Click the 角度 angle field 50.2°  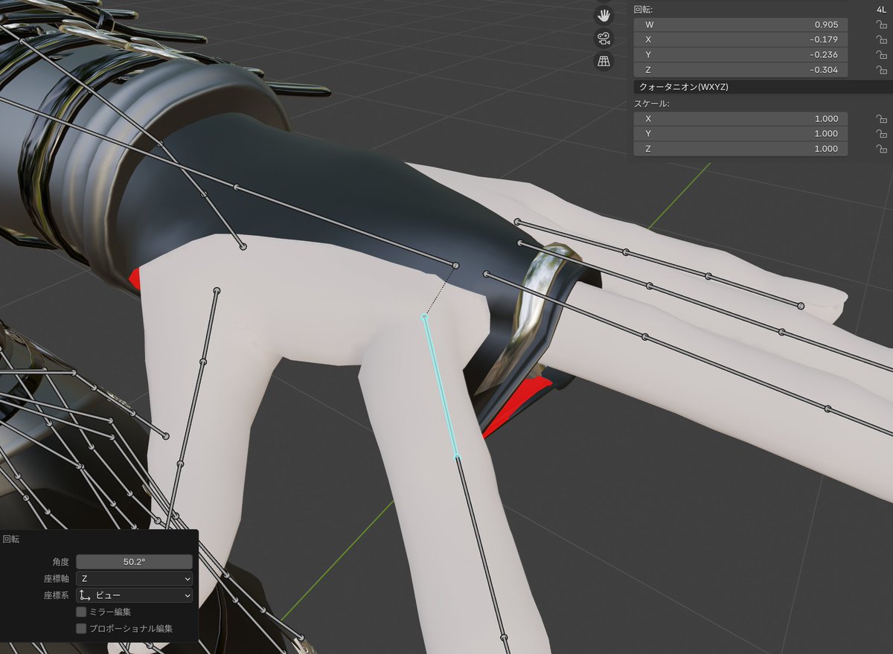pos(134,562)
